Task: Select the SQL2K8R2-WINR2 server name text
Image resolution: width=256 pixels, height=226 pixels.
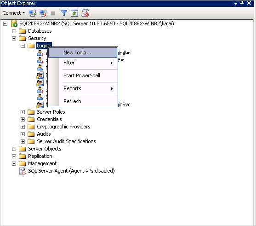Action: pos(97,23)
